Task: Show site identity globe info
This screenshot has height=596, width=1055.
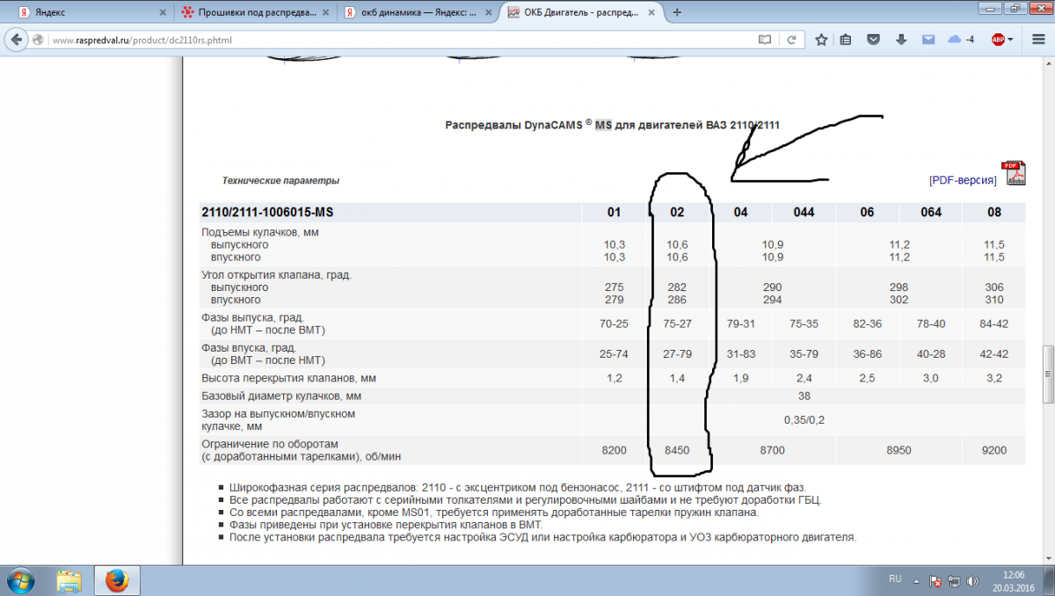Action: click(38, 40)
